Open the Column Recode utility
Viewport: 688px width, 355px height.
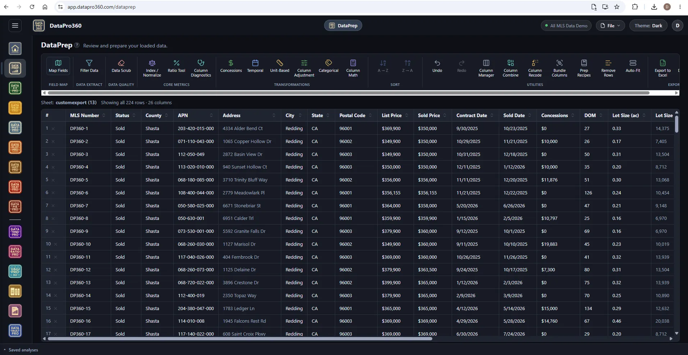[535, 68]
